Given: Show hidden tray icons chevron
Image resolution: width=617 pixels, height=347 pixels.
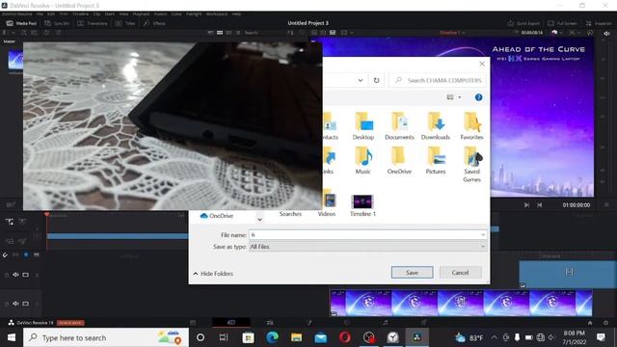Looking at the screenshot, I should pos(494,337).
